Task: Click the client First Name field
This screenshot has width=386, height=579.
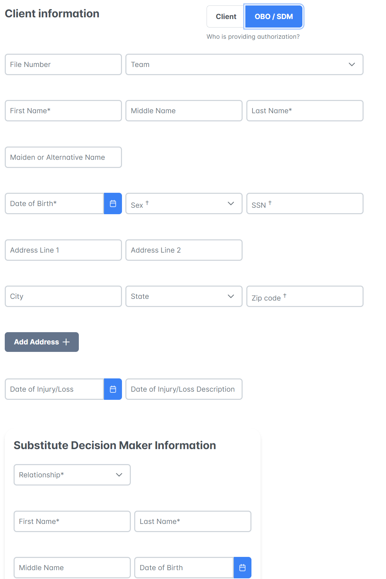Action: coord(63,111)
